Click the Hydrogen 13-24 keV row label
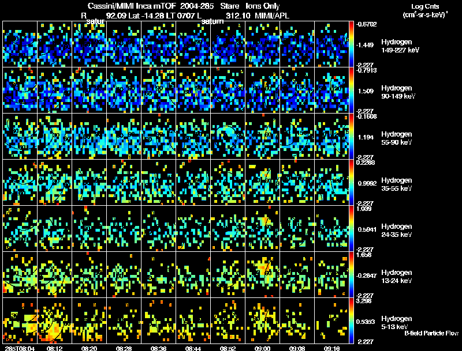 click(397, 276)
